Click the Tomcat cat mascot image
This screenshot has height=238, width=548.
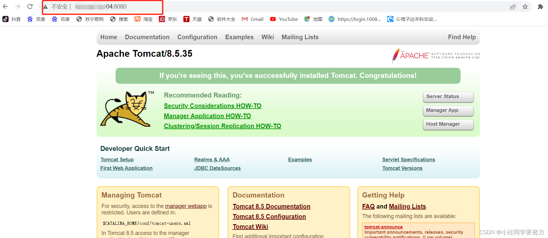coord(127,109)
